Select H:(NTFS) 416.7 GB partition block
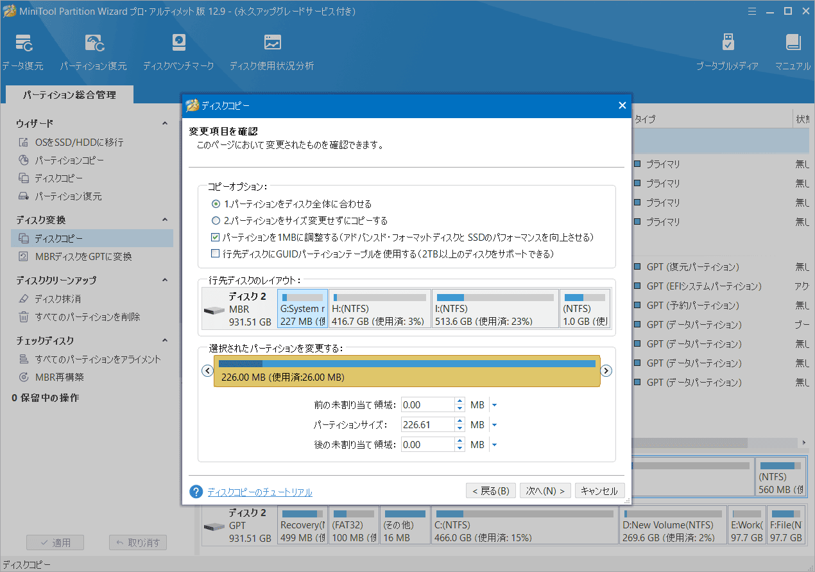Viewport: 815px width, 572px height. point(379,308)
